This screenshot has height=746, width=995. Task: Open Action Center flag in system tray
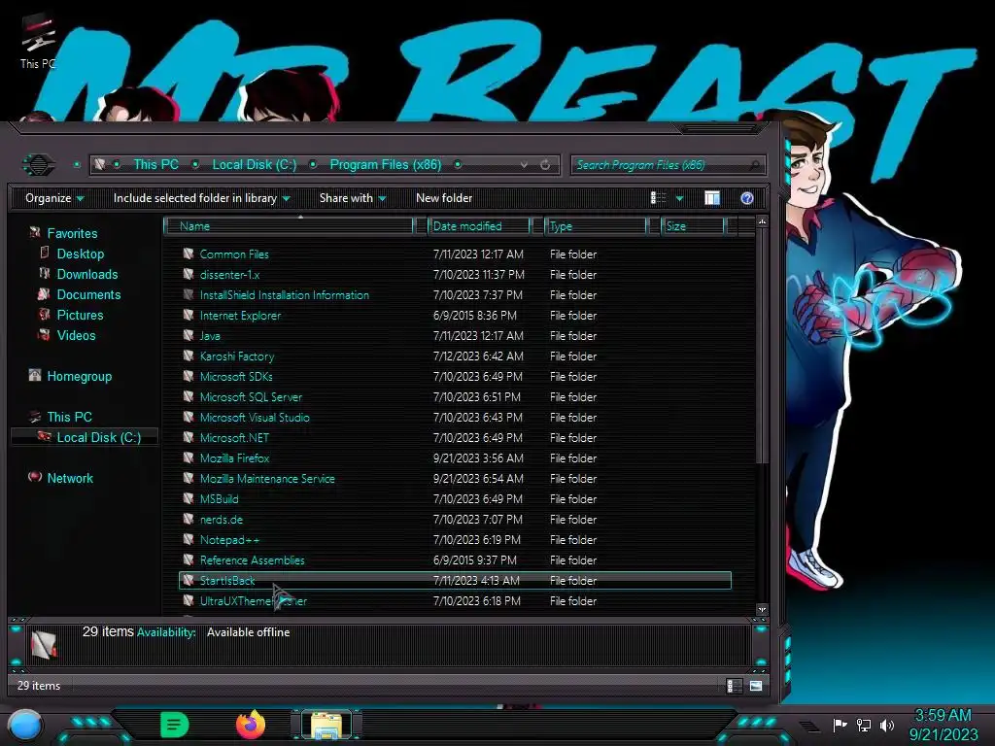[840, 725]
